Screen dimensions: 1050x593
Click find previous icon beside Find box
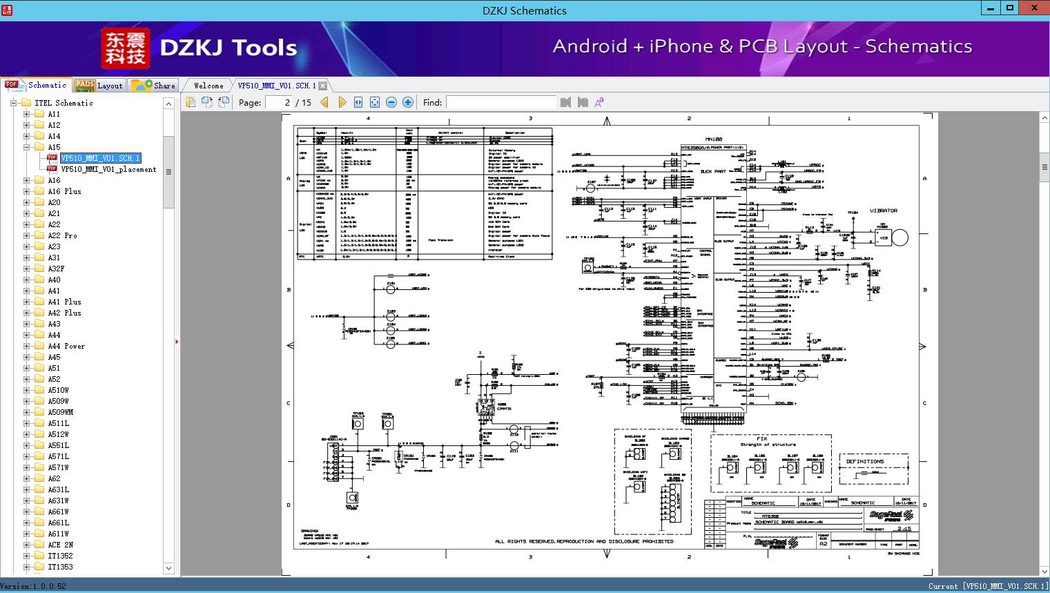click(x=566, y=102)
